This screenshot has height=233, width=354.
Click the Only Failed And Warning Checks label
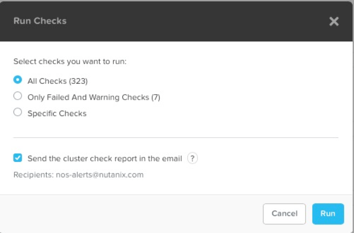click(x=94, y=97)
